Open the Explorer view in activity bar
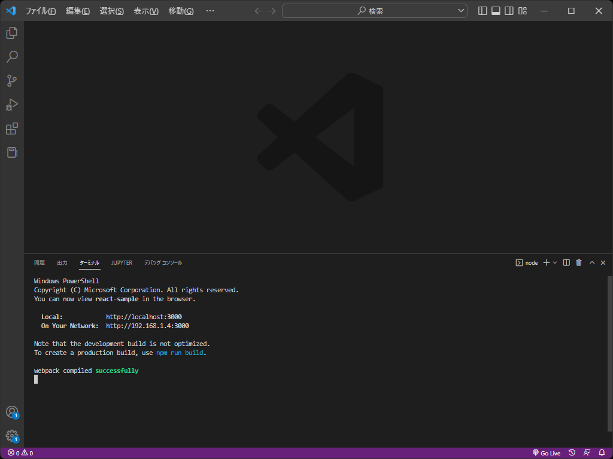 [x=12, y=33]
